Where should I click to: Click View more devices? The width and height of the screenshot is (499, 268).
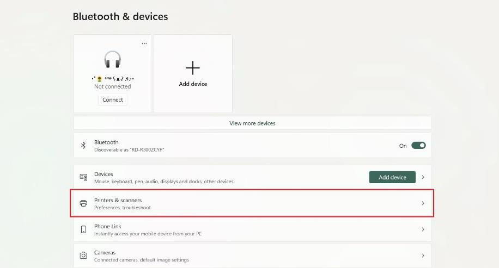pyautogui.click(x=252, y=123)
